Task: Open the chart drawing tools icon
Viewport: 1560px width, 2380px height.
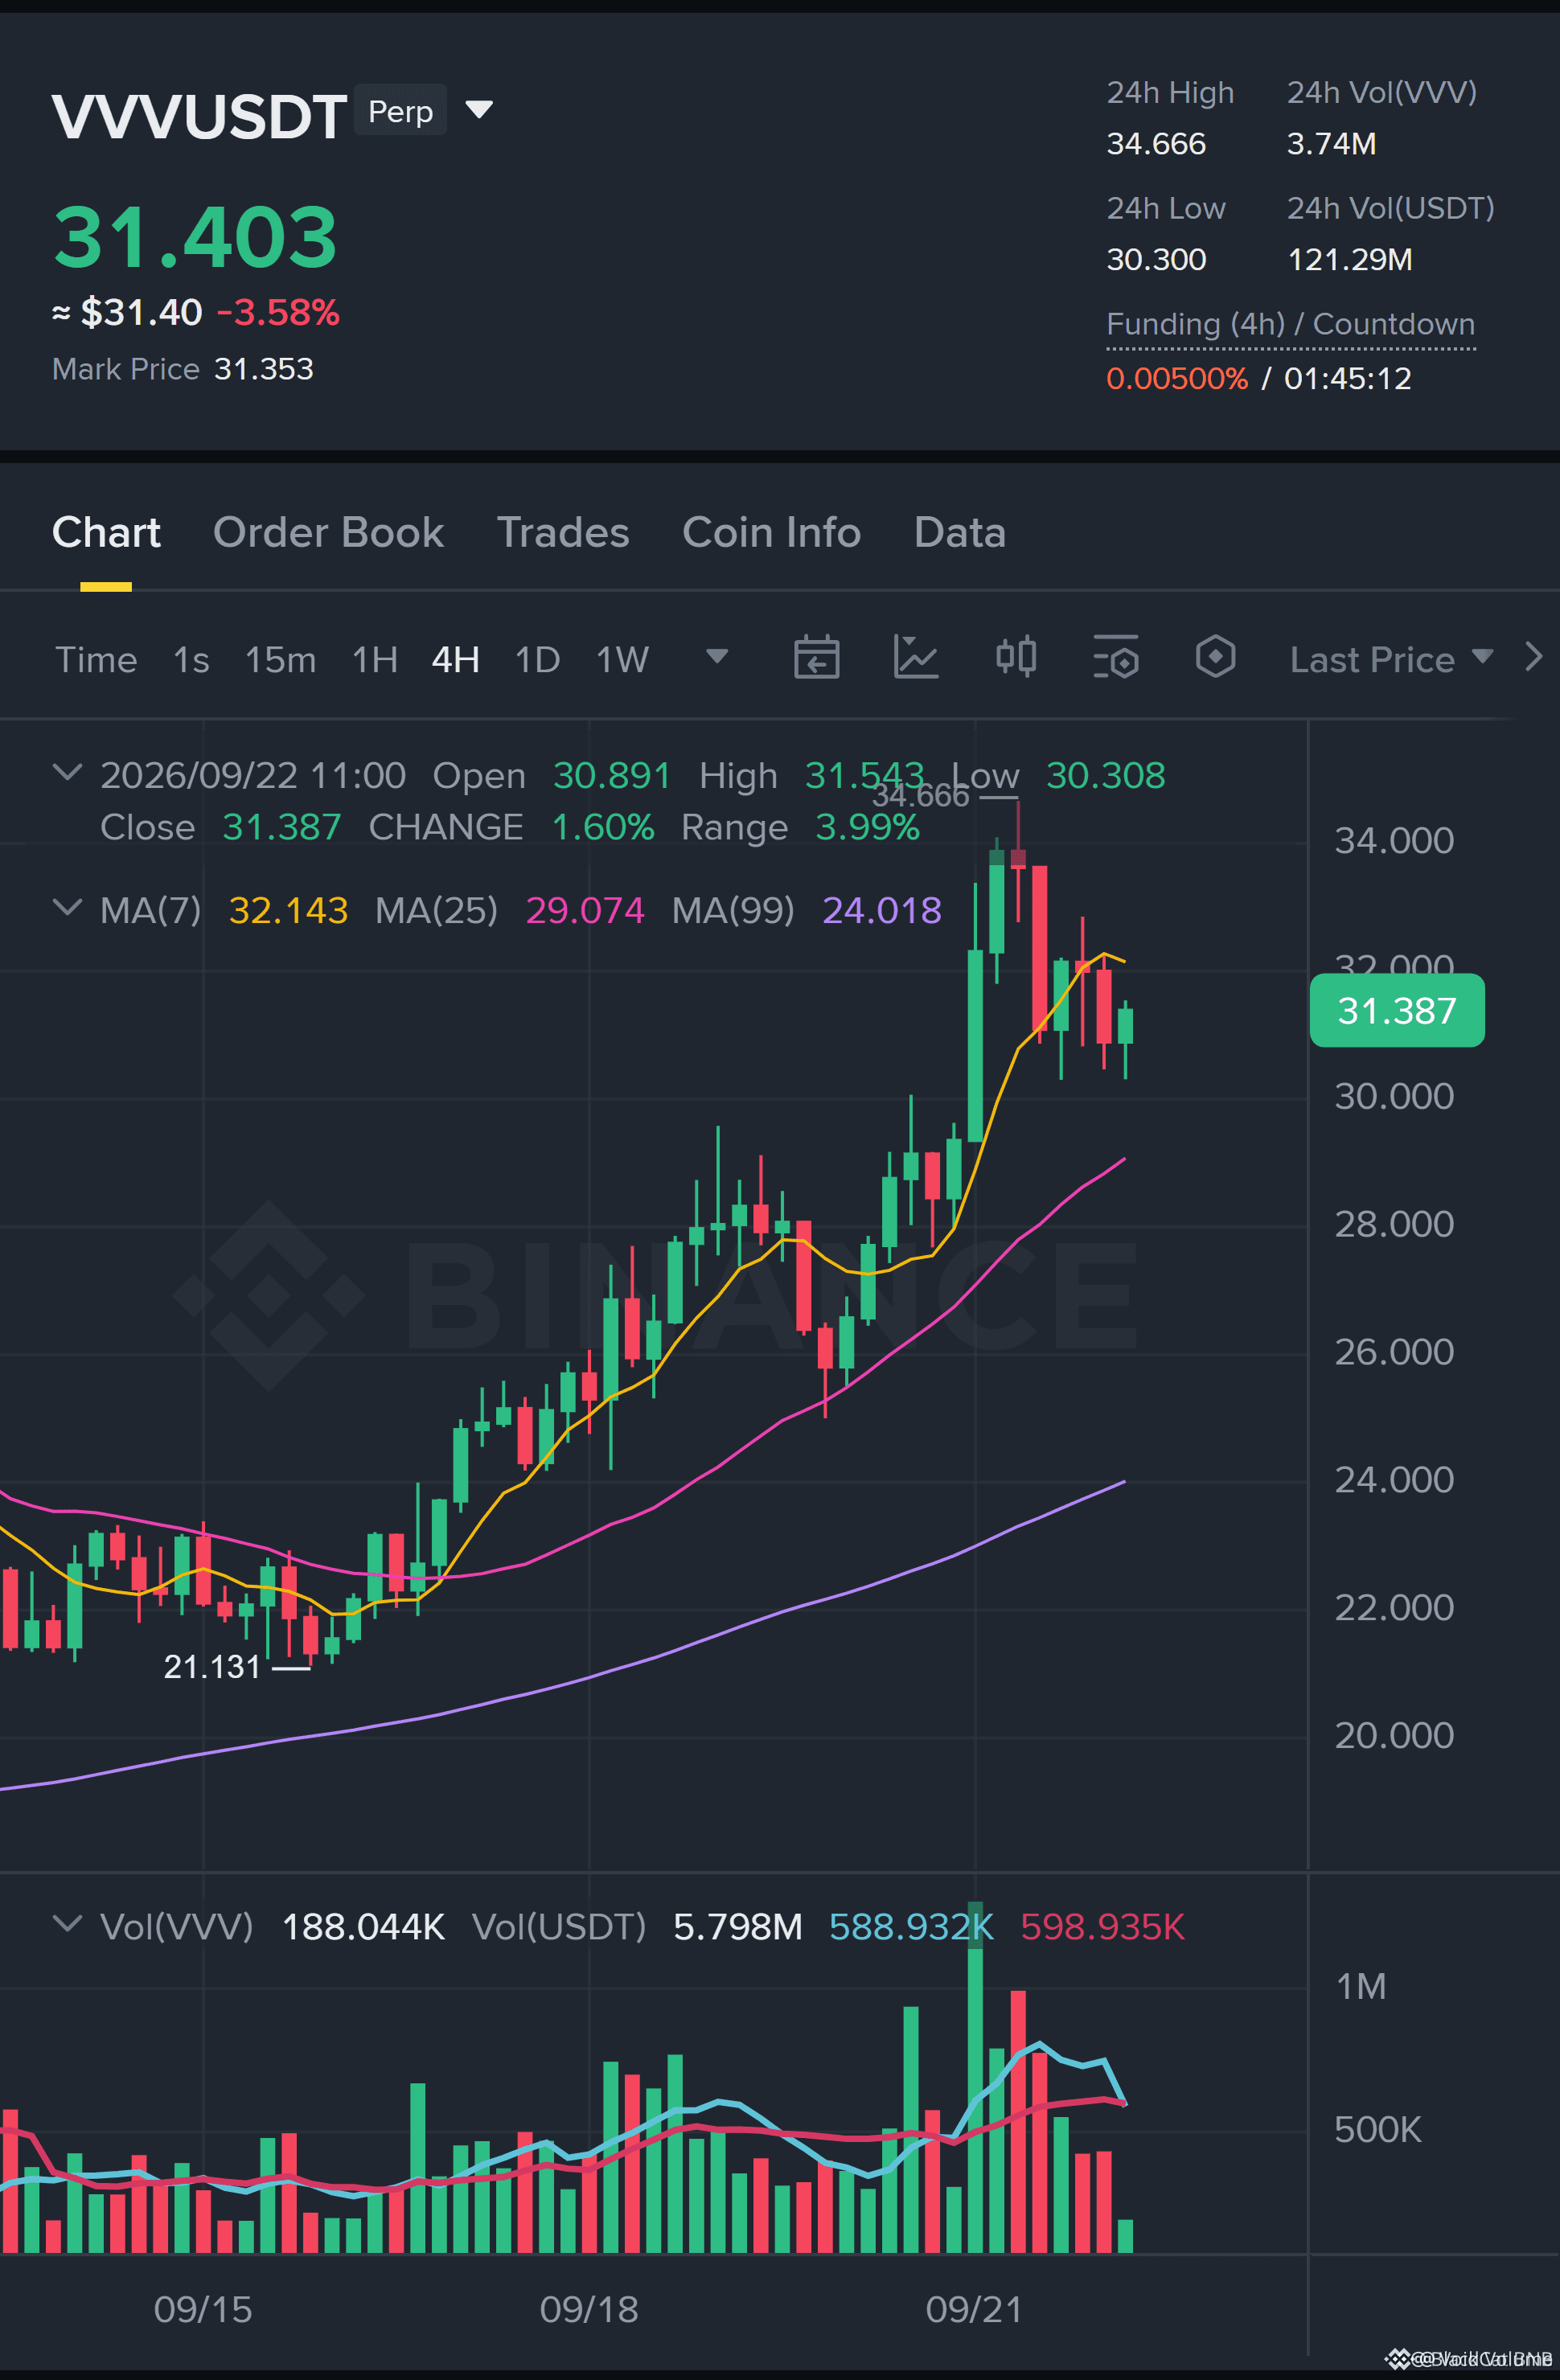Action: pos(915,658)
